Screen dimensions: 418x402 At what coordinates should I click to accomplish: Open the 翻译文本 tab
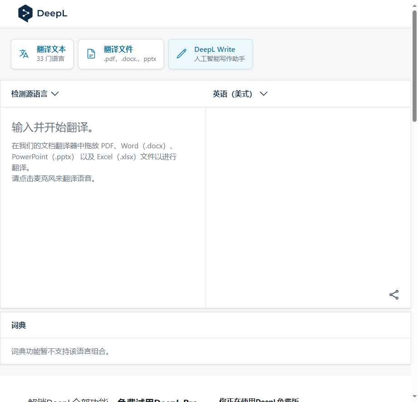[42, 54]
